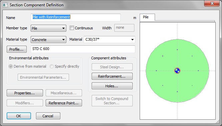Click the Name field containing Pile with Reinforcement

click(x=76, y=17)
